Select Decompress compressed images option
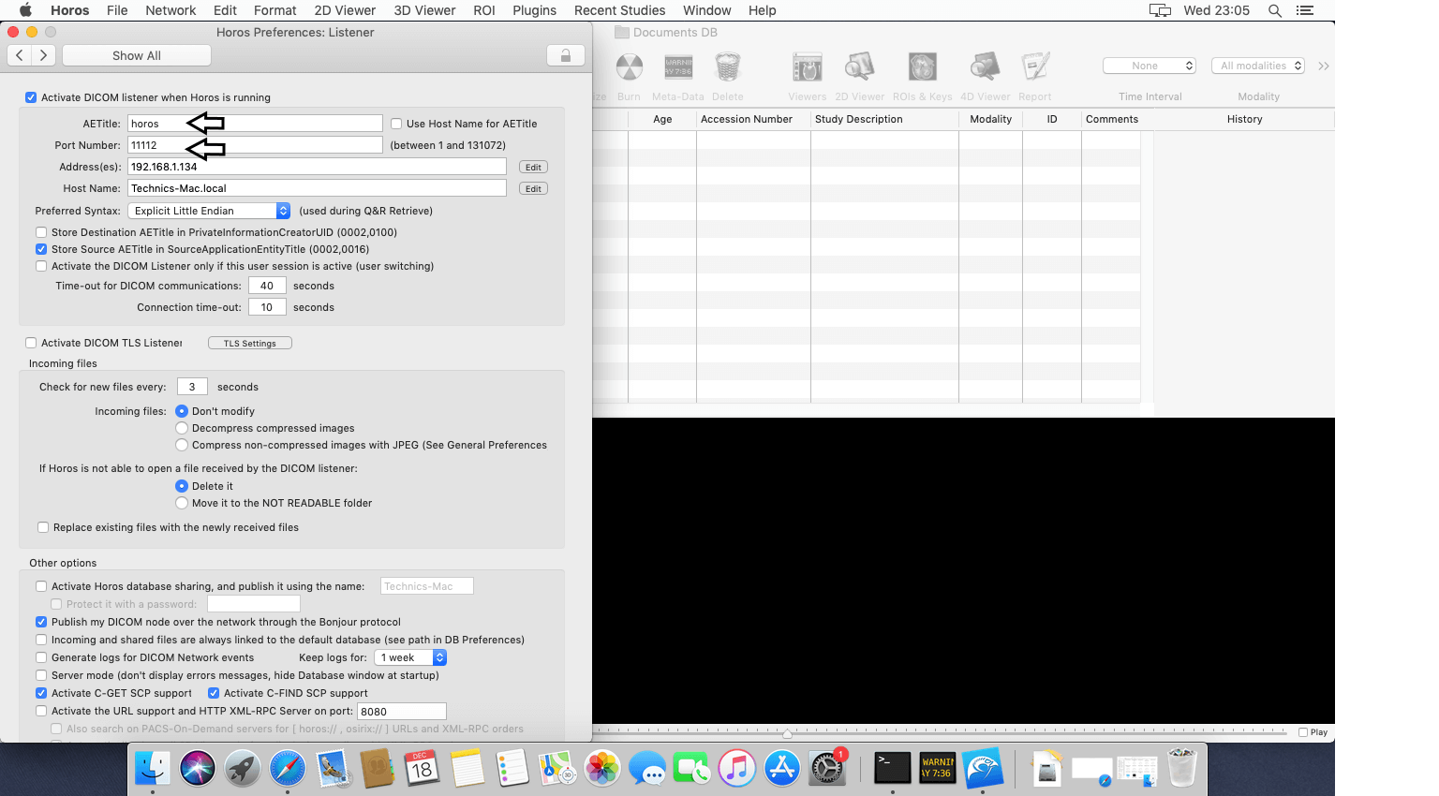The height and width of the screenshot is (796, 1439). 182,428
